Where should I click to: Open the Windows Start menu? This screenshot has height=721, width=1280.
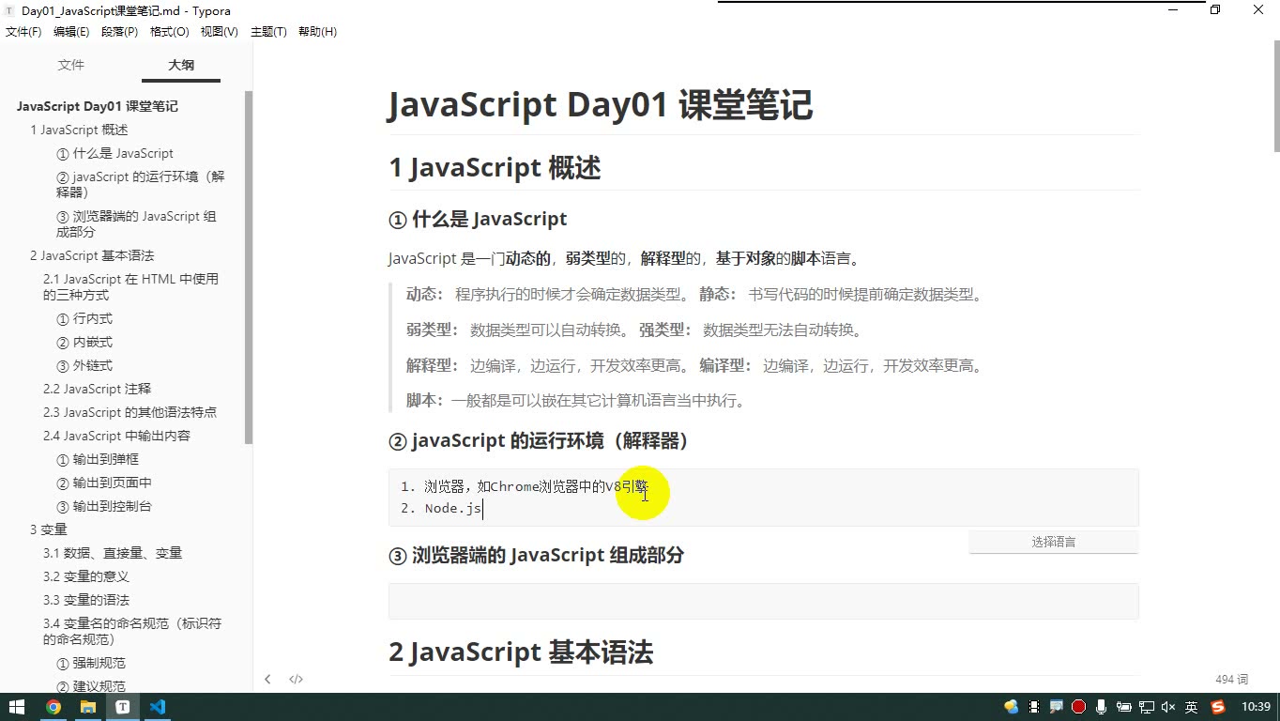[x=17, y=707]
